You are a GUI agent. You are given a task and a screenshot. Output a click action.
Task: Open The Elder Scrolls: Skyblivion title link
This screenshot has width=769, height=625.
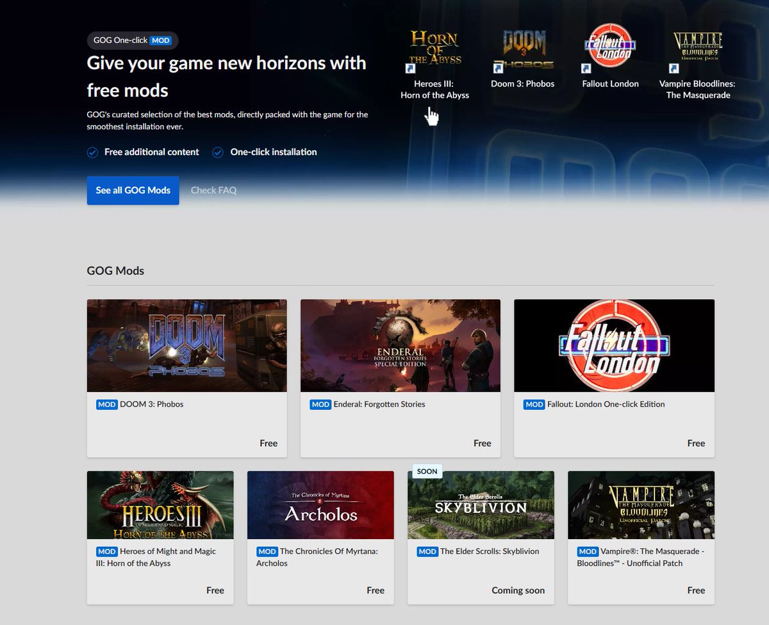pyautogui.click(x=490, y=551)
